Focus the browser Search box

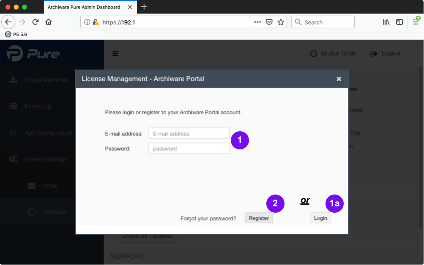click(x=323, y=22)
